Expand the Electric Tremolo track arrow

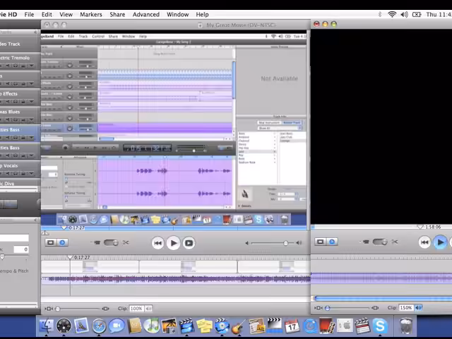31,66
